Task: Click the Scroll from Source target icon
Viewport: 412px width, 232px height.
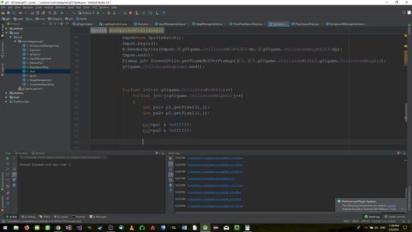Action: 51,24
